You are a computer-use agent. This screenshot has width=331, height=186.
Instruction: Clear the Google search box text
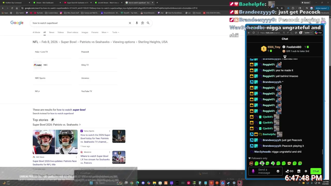(x=130, y=23)
